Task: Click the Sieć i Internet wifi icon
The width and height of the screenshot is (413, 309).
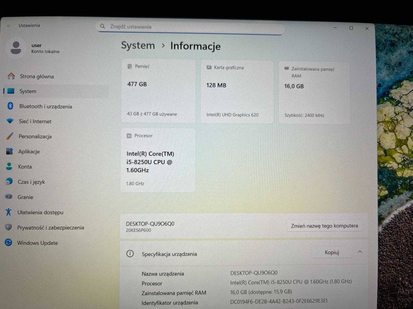Action: 10,121
